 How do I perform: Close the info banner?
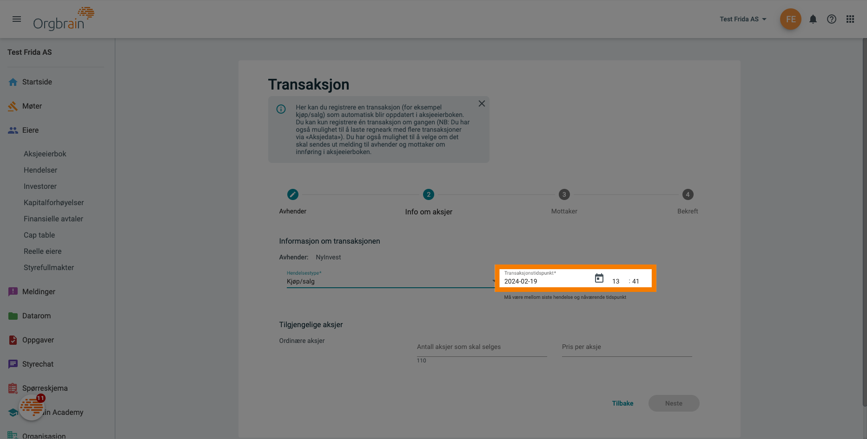coord(482,103)
